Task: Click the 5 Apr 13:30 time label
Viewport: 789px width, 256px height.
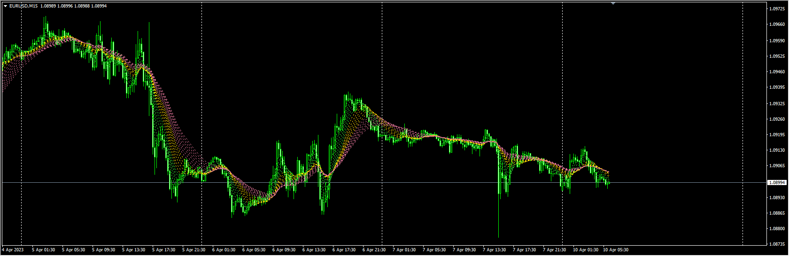Action: pos(134,250)
